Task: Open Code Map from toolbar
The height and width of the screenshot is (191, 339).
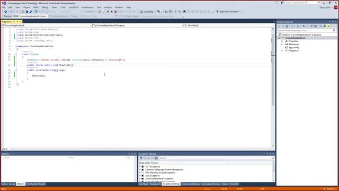Action: point(147,12)
